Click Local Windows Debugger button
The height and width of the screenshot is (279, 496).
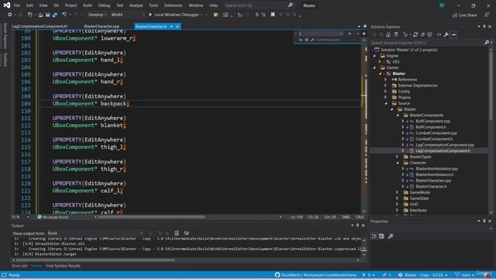[x=177, y=15]
